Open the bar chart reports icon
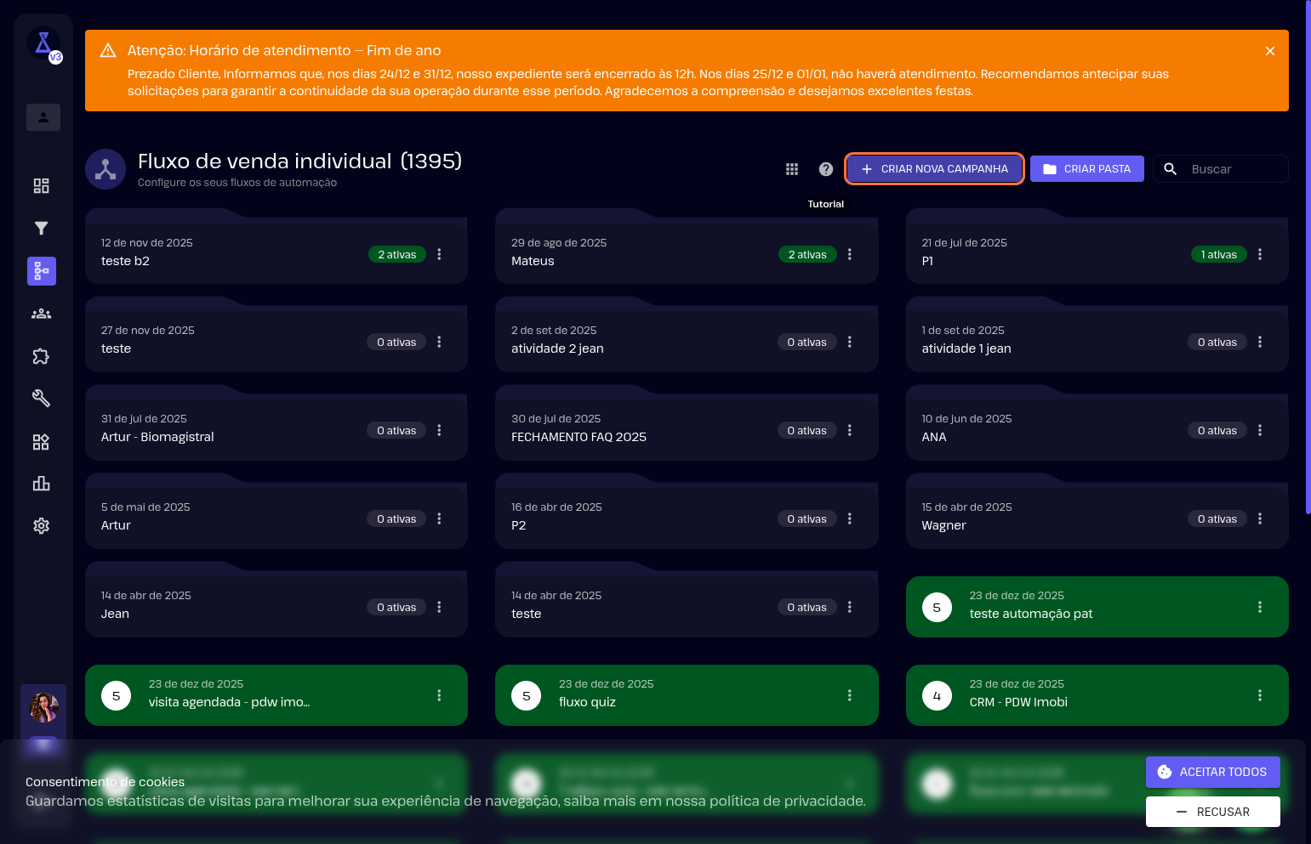1311x844 pixels. pos(41,484)
